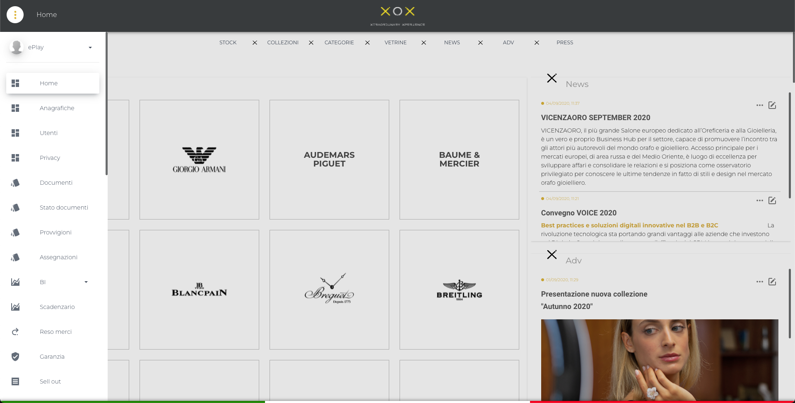Open more options for VICENZAORO news item
The image size is (795, 403).
click(x=759, y=105)
